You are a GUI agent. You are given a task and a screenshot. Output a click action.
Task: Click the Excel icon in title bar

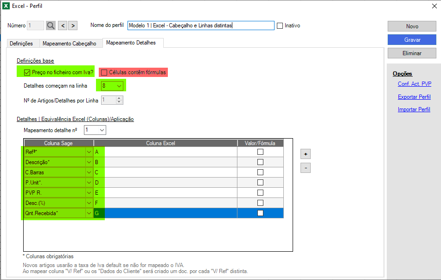[x=6, y=6]
